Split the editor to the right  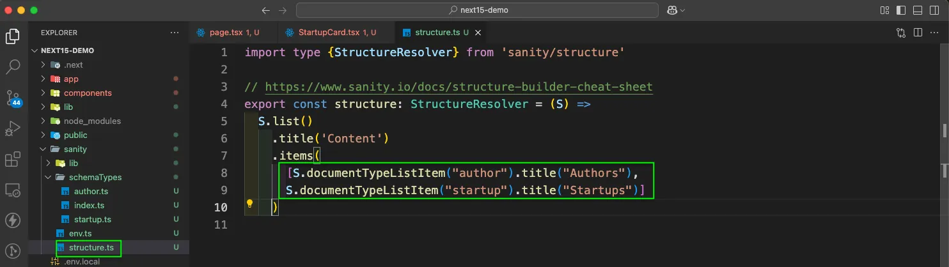[918, 32]
